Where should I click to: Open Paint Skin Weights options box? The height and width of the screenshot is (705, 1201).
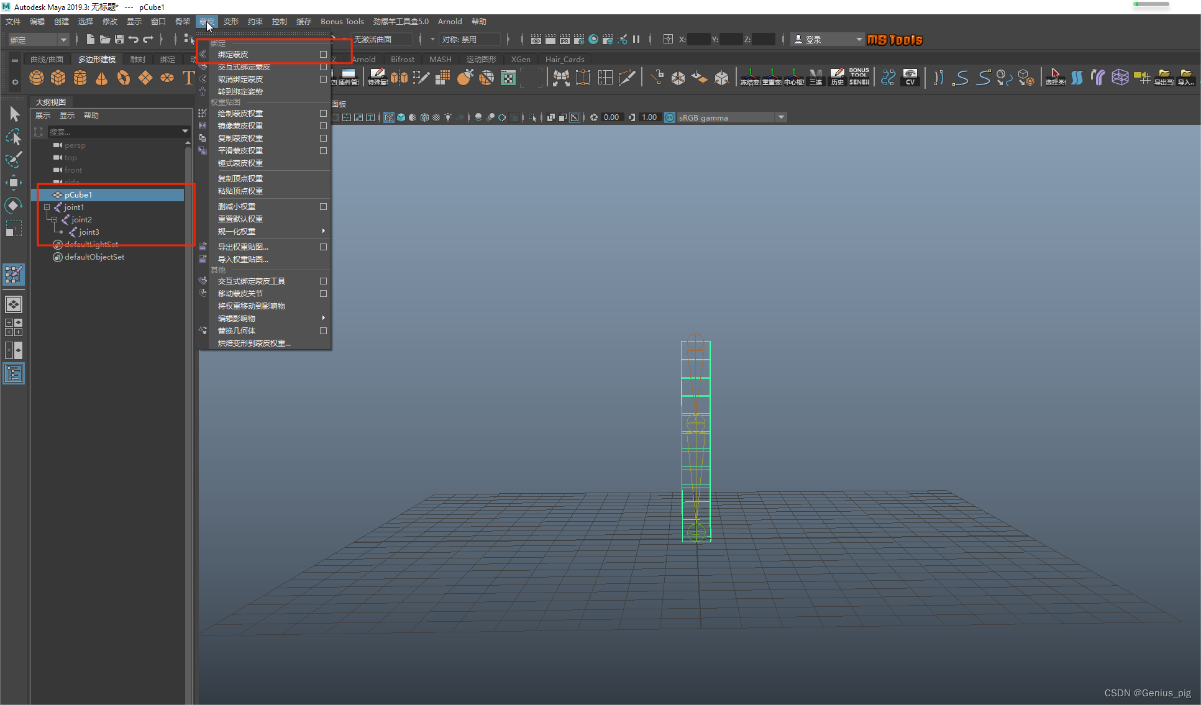[x=323, y=114]
